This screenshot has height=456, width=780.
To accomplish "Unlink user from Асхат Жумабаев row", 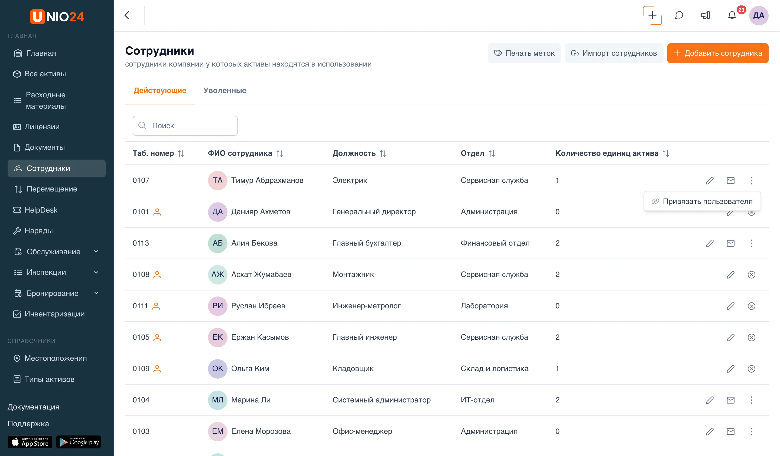I will pyautogui.click(x=751, y=275).
